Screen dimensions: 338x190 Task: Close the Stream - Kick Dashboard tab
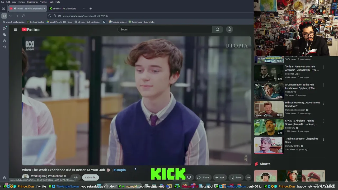pos(84,8)
